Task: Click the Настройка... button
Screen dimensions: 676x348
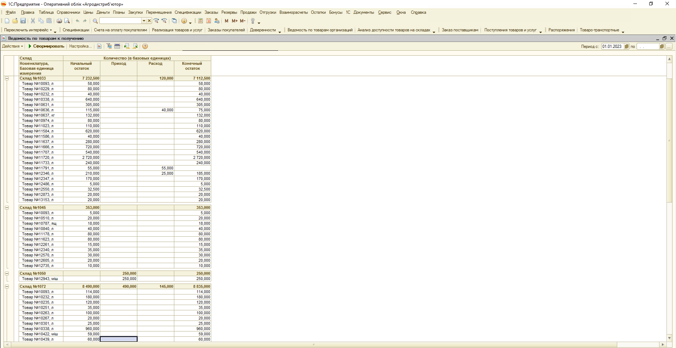Action: pos(80,46)
